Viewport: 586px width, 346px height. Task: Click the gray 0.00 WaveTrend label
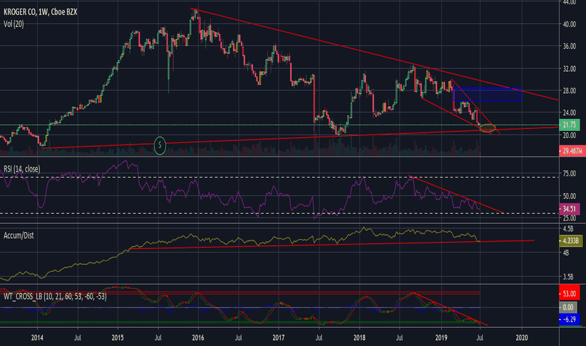pyautogui.click(x=568, y=308)
